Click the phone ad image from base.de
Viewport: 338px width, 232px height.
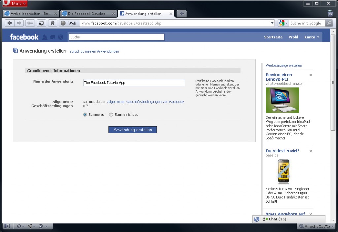tap(284, 171)
